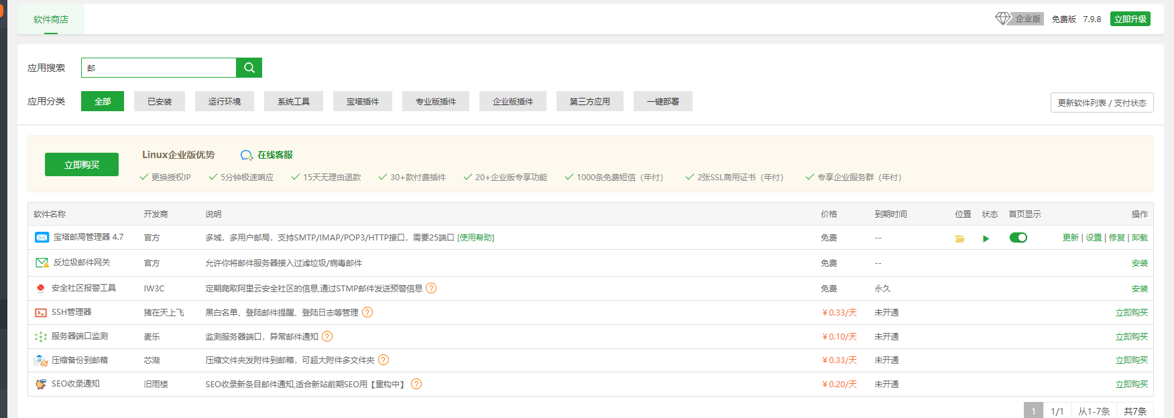Image resolution: width=1174 pixels, height=418 pixels.
Task: Filter by 运行环境 category
Action: [225, 101]
